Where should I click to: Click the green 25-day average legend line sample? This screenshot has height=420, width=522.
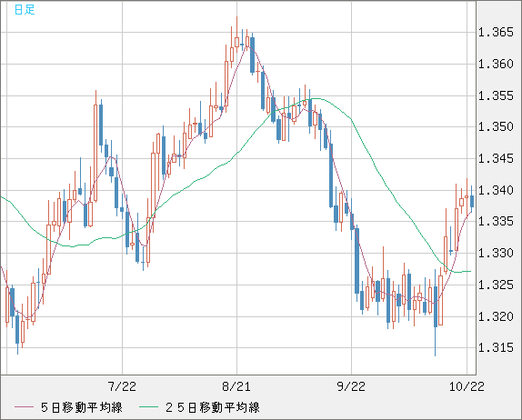(148, 407)
